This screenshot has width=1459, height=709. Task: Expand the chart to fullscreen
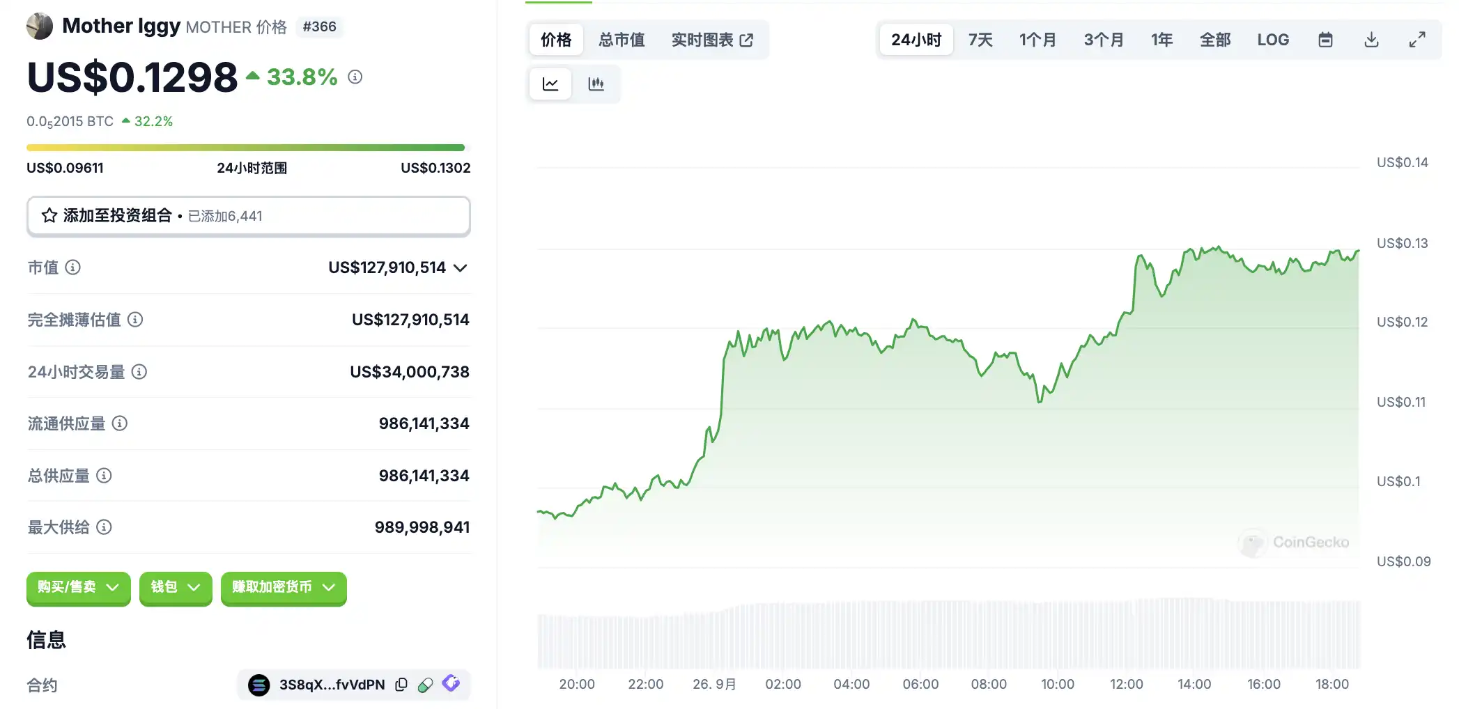pyautogui.click(x=1416, y=40)
